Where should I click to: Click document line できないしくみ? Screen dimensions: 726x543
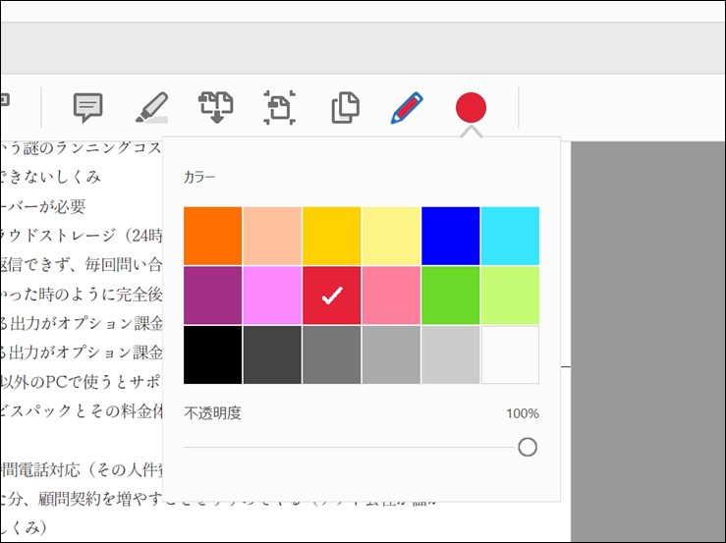[50, 177]
